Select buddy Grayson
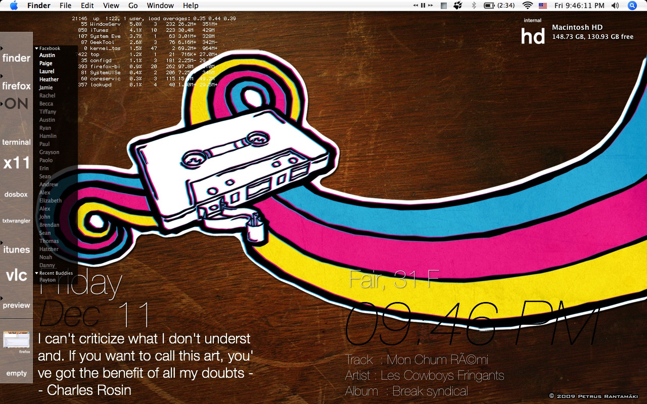The width and height of the screenshot is (647, 404). tap(49, 153)
